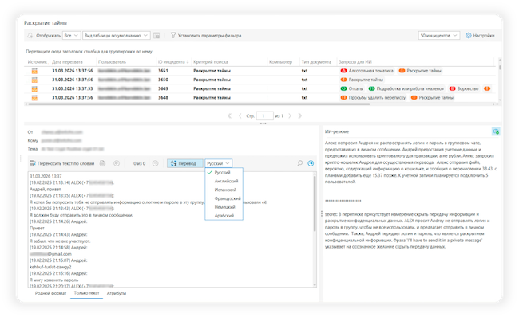Collapse the Русский language dropdown
519x317 pixels.
pos(219,163)
